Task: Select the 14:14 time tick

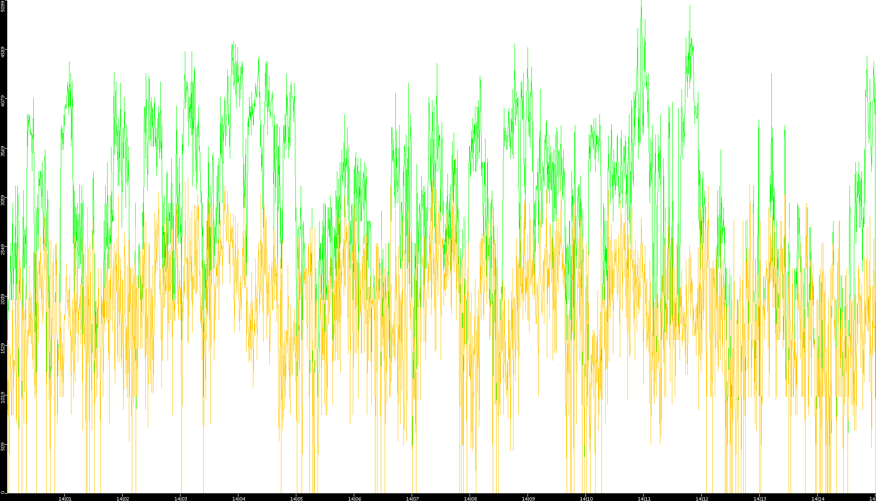Action: (818, 498)
